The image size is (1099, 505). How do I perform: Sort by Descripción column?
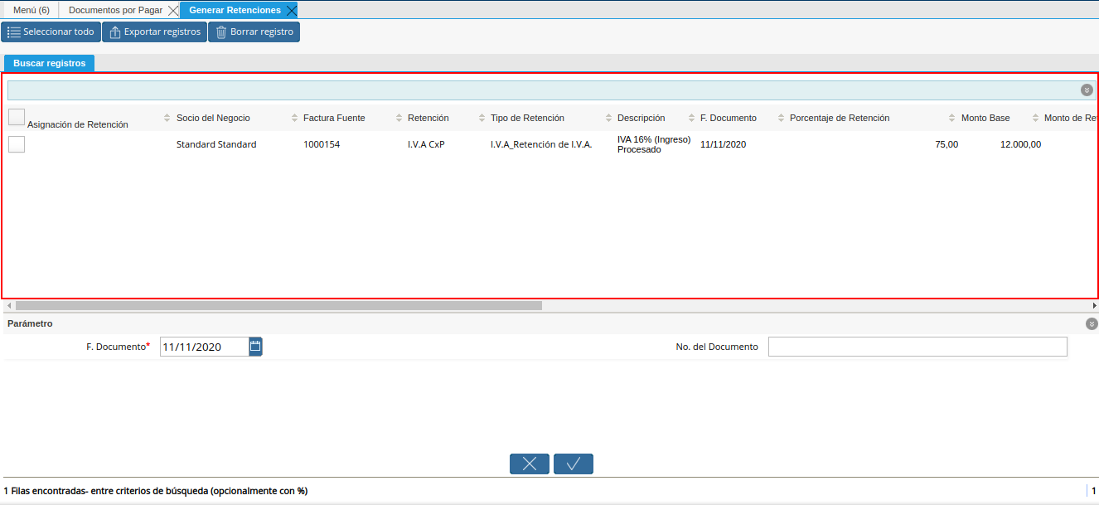pos(641,118)
